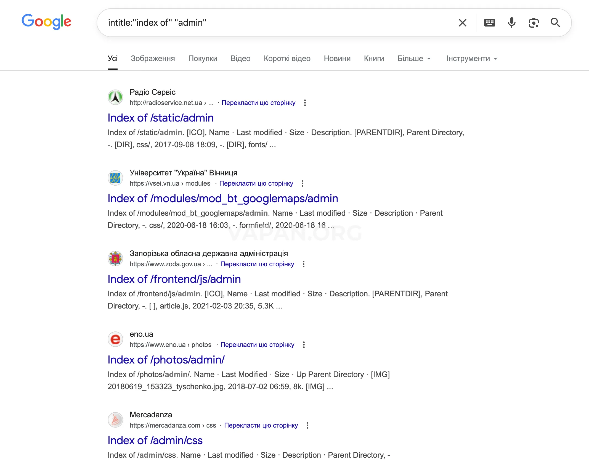The width and height of the screenshot is (589, 469).
Task: Open the Index of /photos/admin/ result
Action: [x=166, y=360]
